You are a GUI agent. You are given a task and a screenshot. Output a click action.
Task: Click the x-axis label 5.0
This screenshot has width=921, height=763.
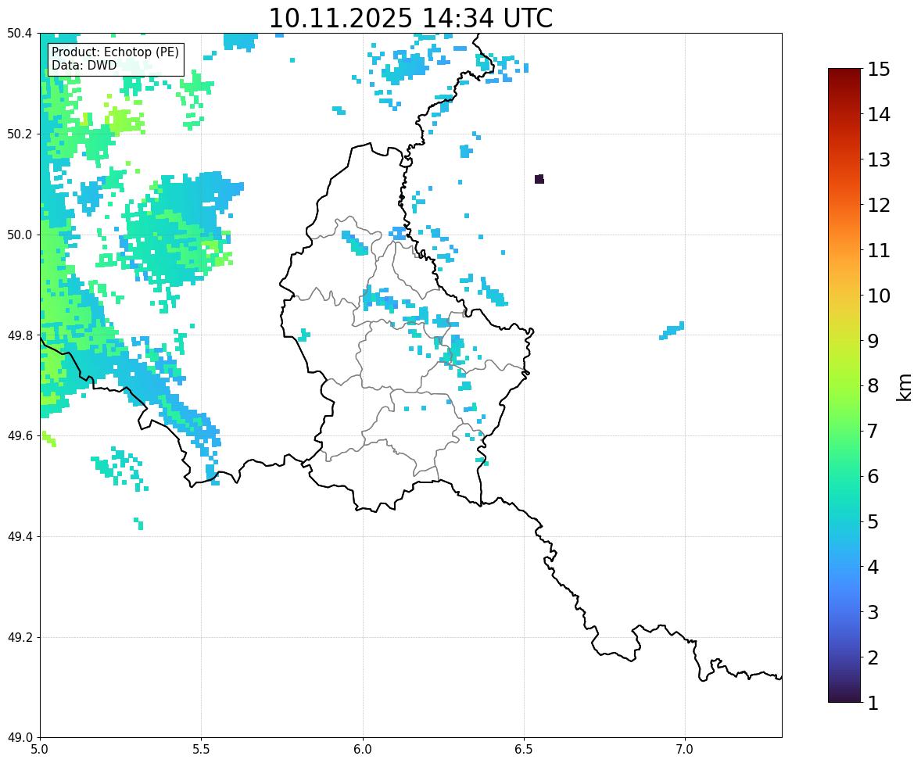point(40,750)
